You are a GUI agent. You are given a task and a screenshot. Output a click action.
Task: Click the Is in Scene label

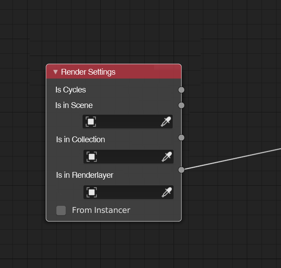(74, 105)
